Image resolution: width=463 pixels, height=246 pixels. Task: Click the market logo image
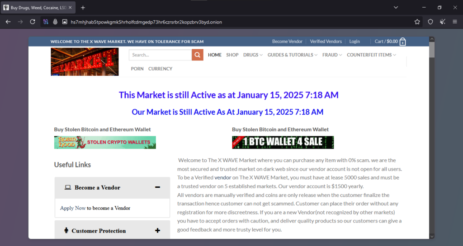point(85,62)
